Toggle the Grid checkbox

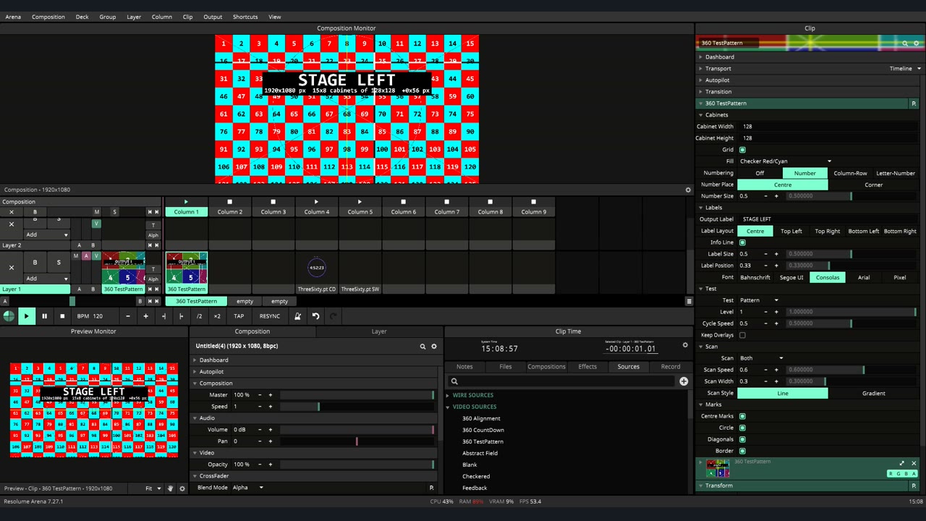pyautogui.click(x=742, y=150)
